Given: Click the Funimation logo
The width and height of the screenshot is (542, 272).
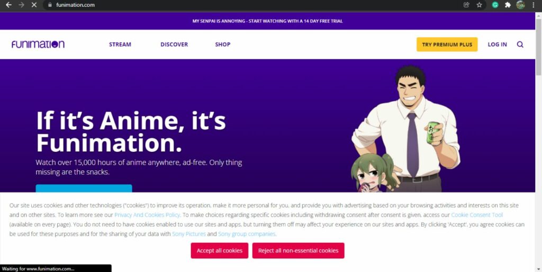Looking at the screenshot, I should [x=38, y=44].
